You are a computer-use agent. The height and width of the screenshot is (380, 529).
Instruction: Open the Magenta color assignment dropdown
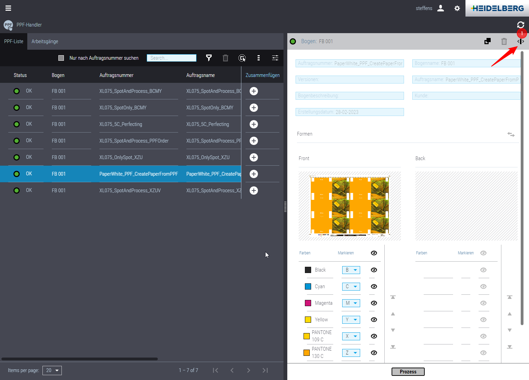tap(351, 303)
